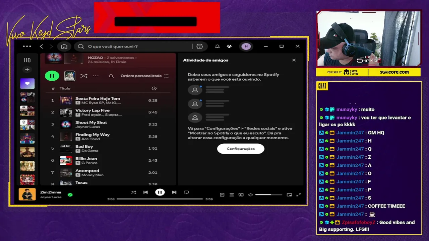Click the song progress bar

[x=160, y=199]
